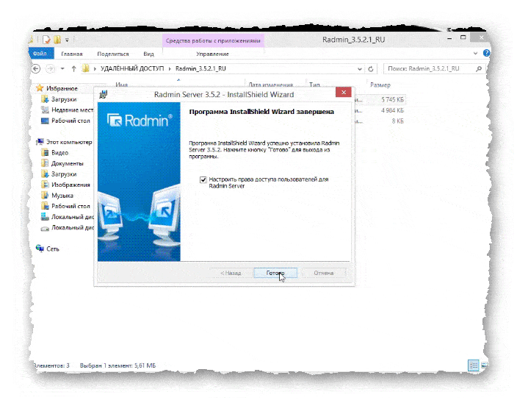The height and width of the screenshot is (400, 517).
Task: Open the Главная ribbon tab
Action: pos(71,54)
